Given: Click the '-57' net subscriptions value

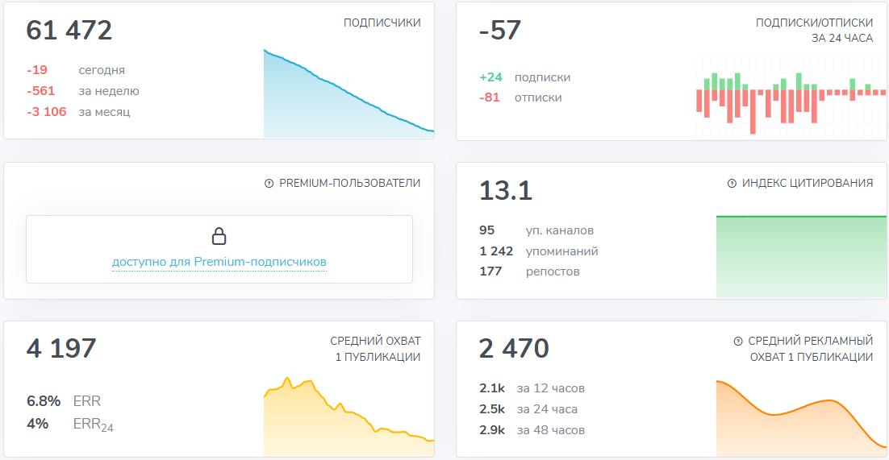Looking at the screenshot, I should (500, 30).
